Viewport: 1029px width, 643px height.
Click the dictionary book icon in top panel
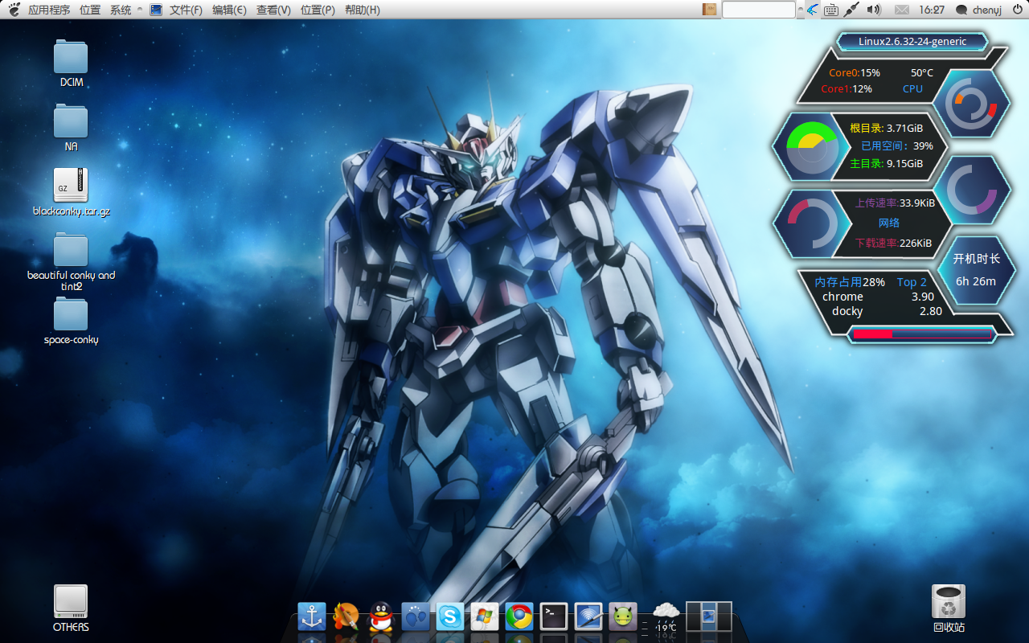[709, 10]
